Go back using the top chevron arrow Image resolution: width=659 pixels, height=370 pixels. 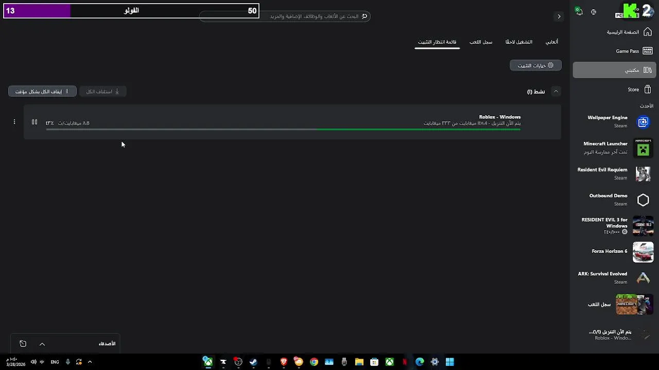coord(559,16)
